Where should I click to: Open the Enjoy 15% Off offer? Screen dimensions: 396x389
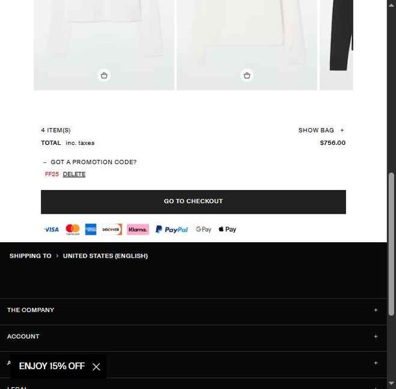pos(52,366)
